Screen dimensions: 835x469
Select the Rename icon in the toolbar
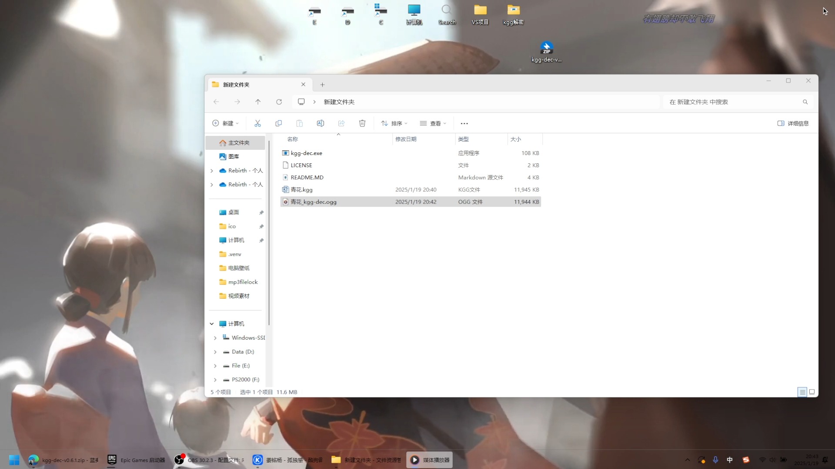[x=321, y=123]
